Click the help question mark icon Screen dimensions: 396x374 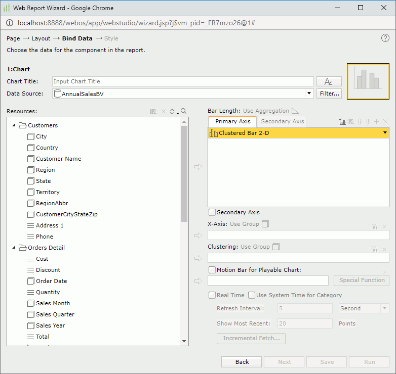point(385,38)
